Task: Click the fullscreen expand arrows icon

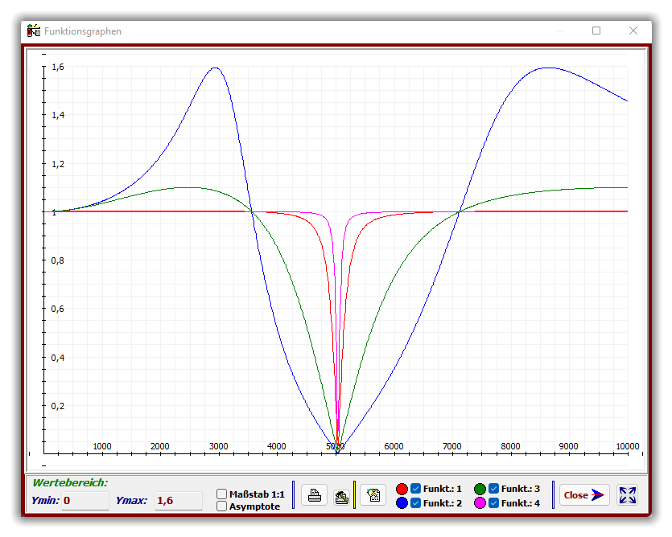Action: 628,495
